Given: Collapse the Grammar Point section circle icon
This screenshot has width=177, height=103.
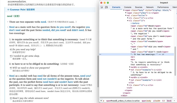Looking at the screenshot, I should click(8, 10).
